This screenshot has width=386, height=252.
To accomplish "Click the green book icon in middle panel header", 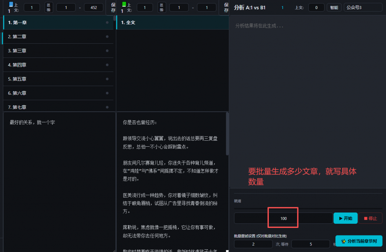I will point(124,4).
